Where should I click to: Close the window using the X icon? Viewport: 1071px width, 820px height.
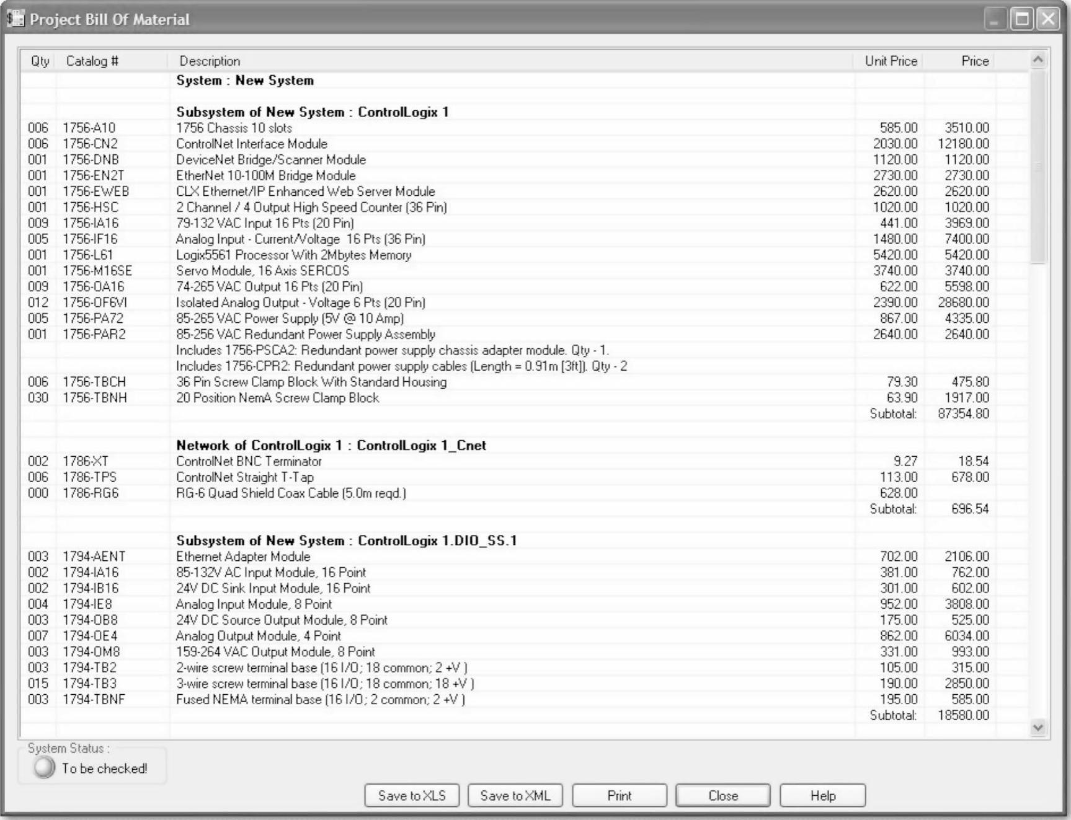(1048, 19)
